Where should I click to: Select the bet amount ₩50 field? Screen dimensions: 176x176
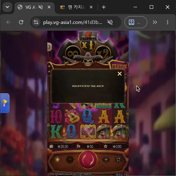tap(88, 146)
